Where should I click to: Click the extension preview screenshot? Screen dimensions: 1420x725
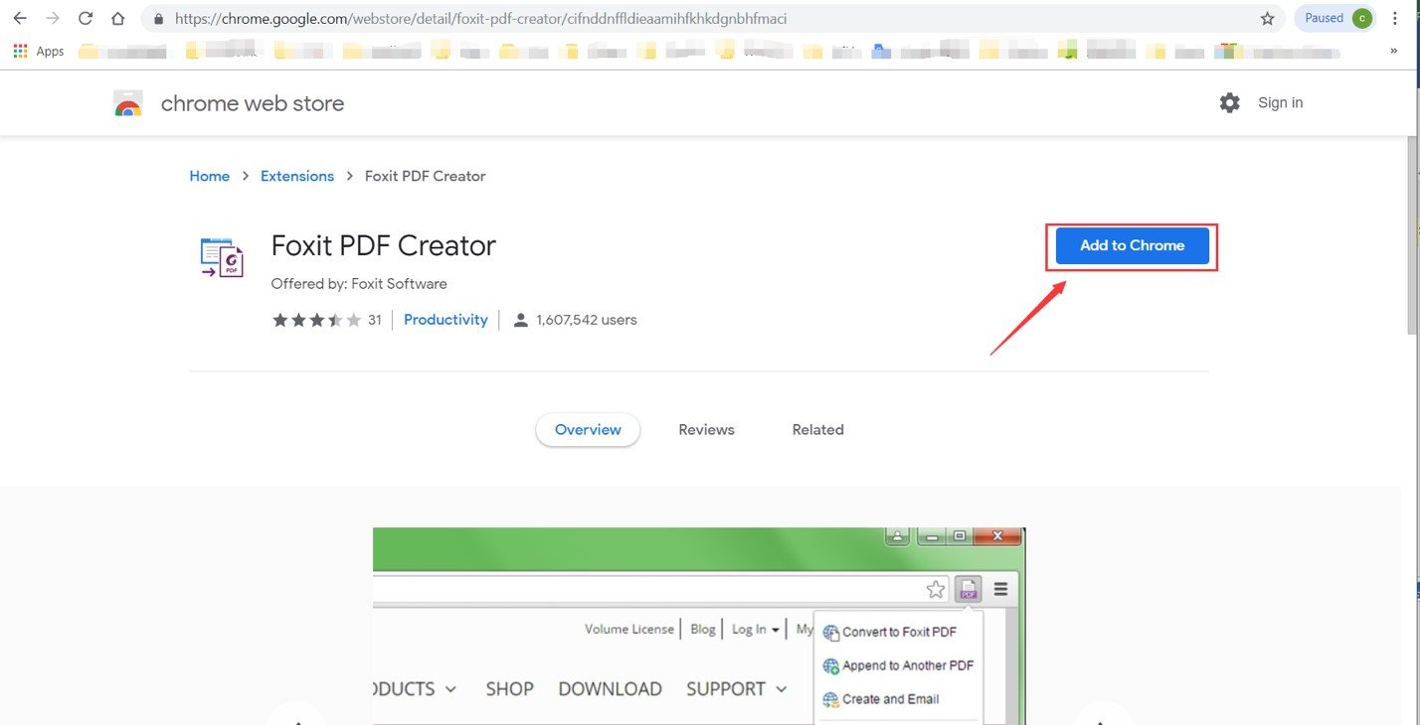click(699, 626)
